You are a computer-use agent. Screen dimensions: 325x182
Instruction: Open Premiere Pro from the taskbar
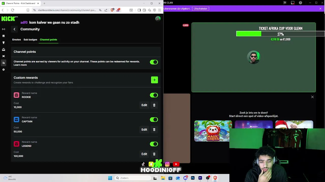click(x=200, y=178)
